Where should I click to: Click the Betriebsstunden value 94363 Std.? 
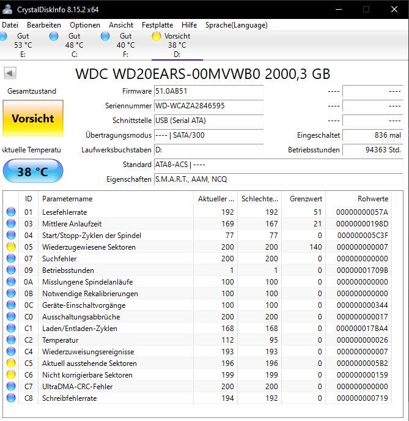click(x=373, y=150)
